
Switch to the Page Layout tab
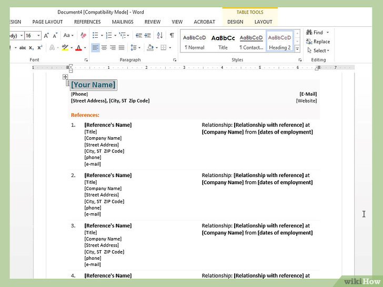pos(47,22)
